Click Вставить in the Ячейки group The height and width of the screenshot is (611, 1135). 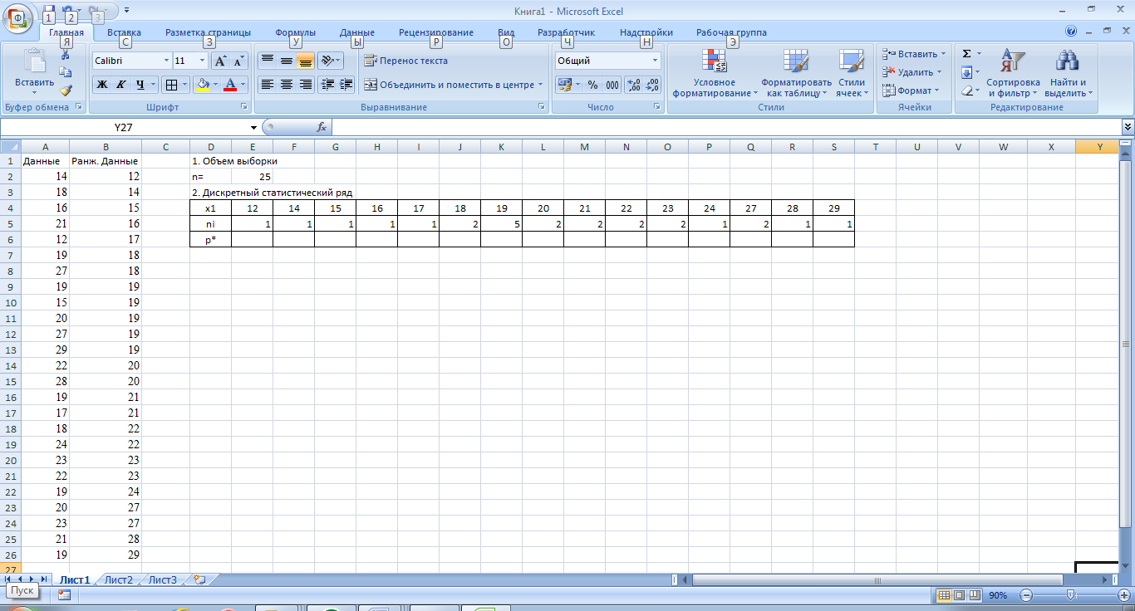[x=914, y=54]
